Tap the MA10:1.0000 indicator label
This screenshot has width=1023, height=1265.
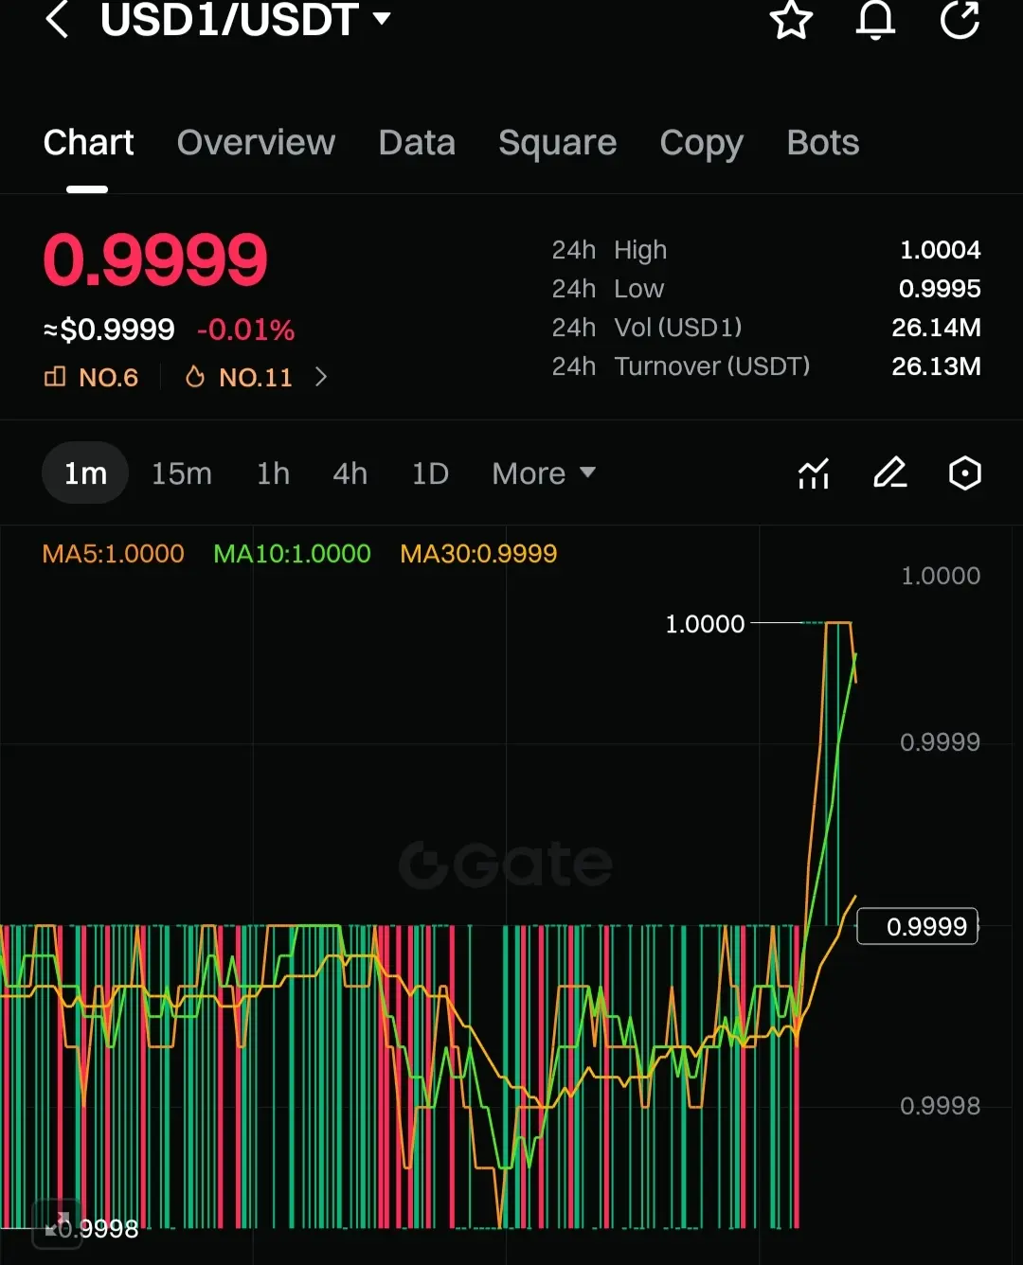pos(292,554)
